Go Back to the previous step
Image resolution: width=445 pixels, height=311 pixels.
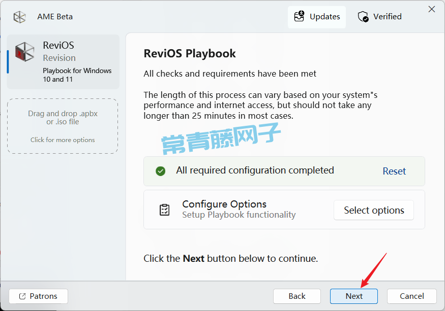297,296
